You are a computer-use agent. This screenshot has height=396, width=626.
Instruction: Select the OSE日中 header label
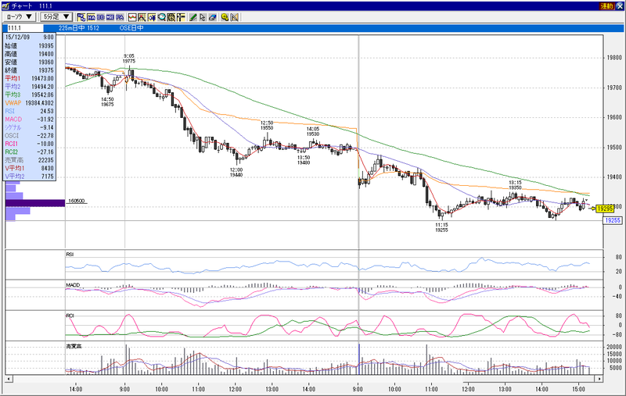point(131,28)
